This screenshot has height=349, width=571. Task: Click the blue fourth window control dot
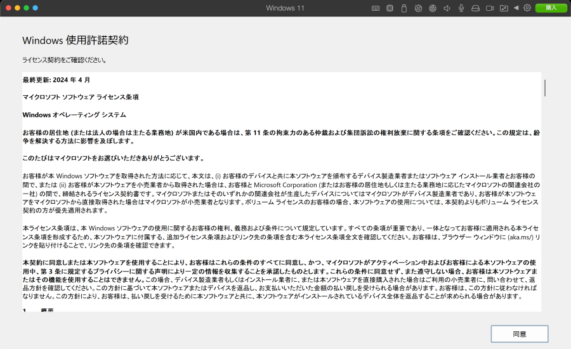tap(36, 8)
